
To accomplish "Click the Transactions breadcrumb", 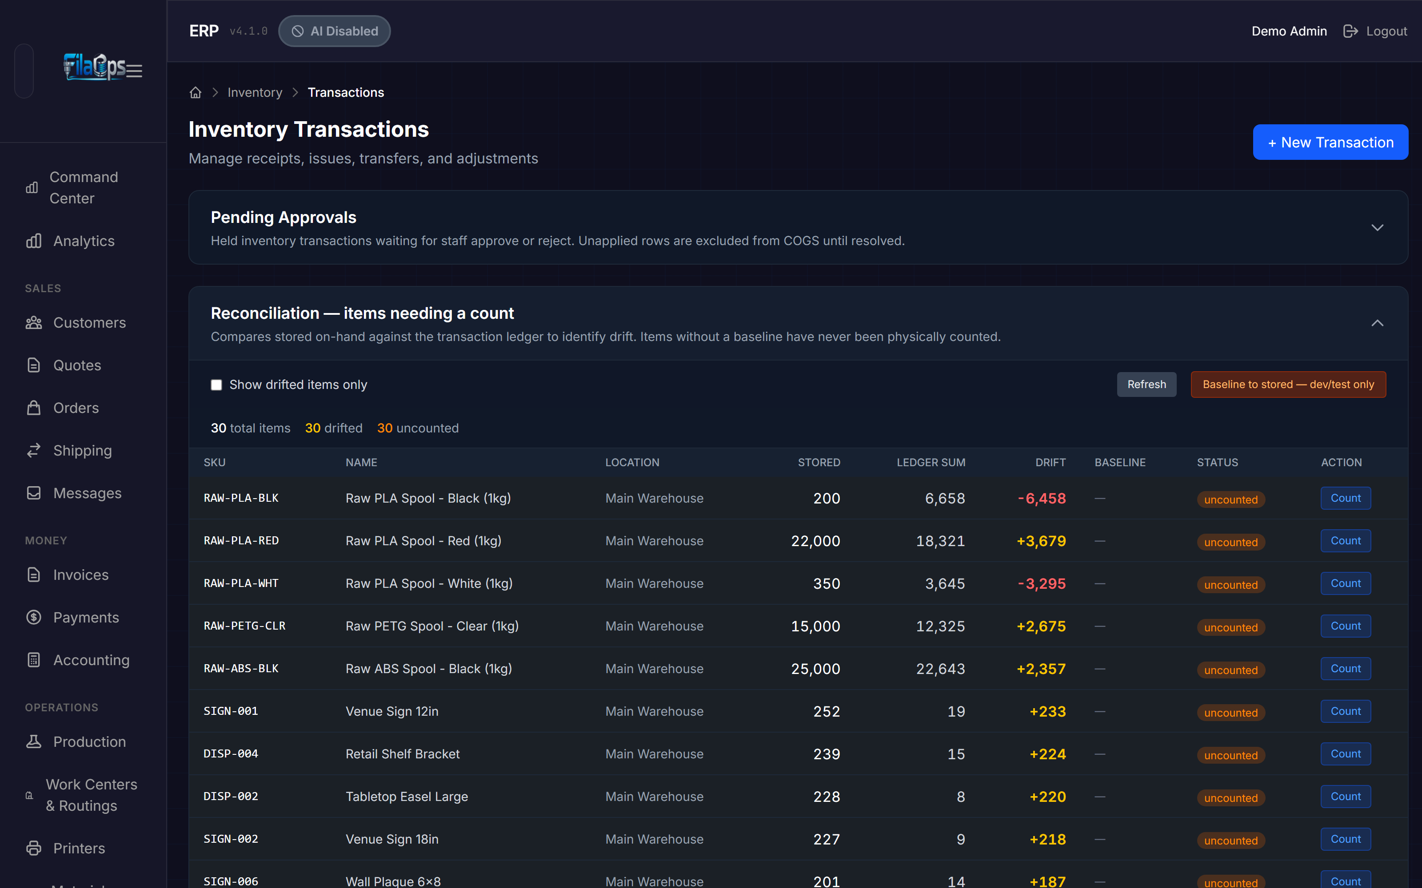I will 346,93.
